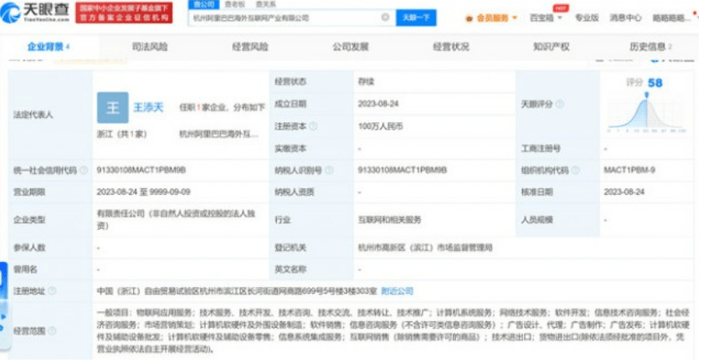Click the 王 avatar of the legal representative
703x363 pixels.
point(112,108)
